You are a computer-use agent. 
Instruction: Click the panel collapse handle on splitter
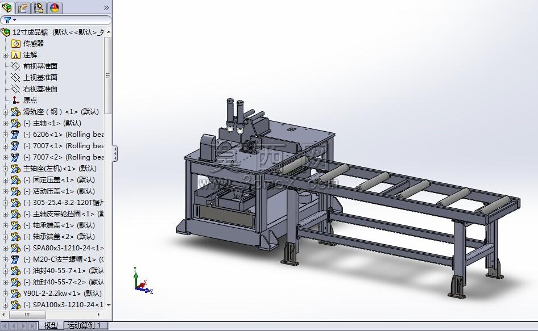coord(115,153)
